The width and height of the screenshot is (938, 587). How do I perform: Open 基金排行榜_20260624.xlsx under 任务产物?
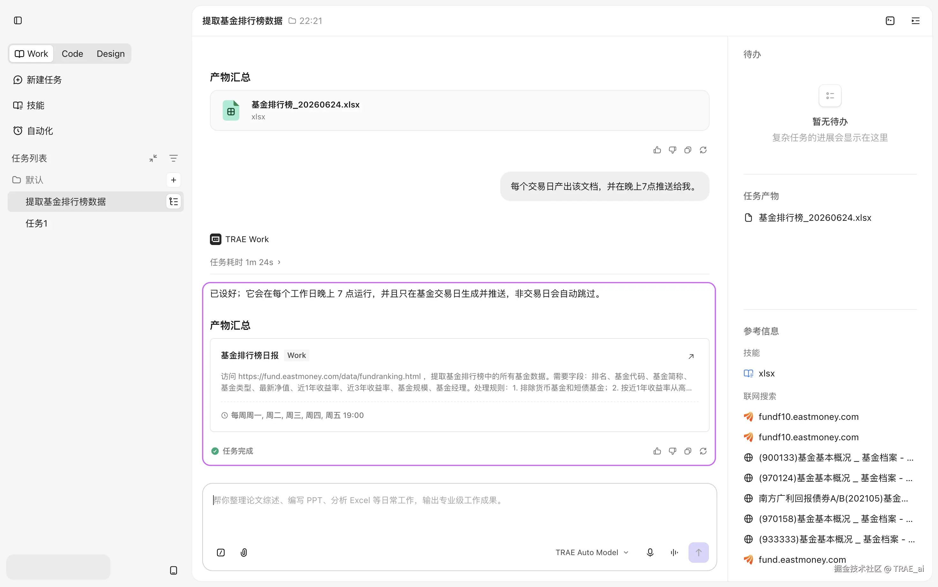pyautogui.click(x=808, y=217)
